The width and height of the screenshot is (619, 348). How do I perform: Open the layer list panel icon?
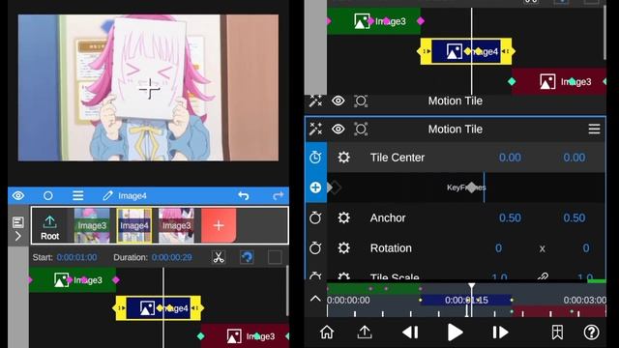click(18, 222)
